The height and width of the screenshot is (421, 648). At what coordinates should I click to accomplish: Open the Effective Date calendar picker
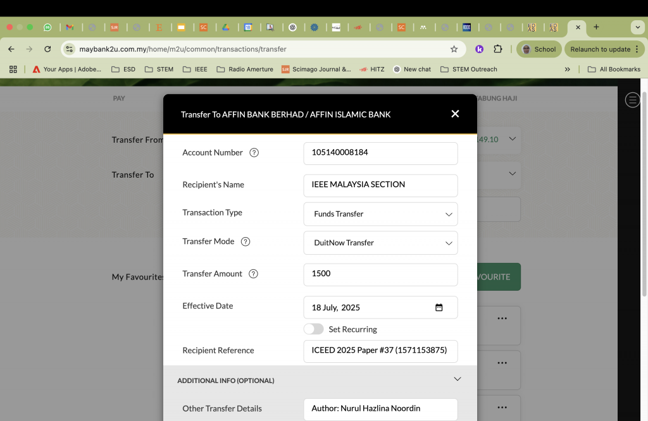439,307
